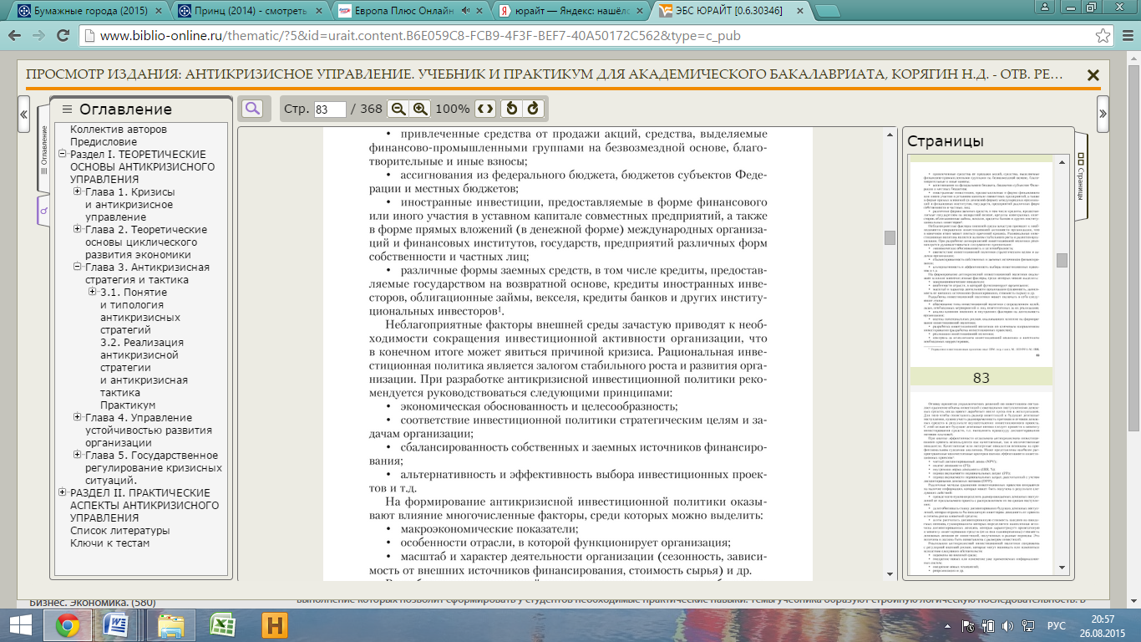Image resolution: width=1141 pixels, height=642 pixels.
Task: Close the publication viewer with the X
Action: [1092, 75]
